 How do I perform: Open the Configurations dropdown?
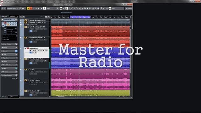pos(13,8)
